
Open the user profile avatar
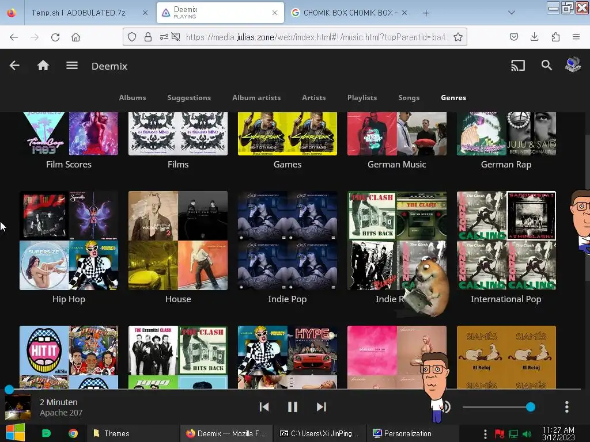[x=573, y=65]
